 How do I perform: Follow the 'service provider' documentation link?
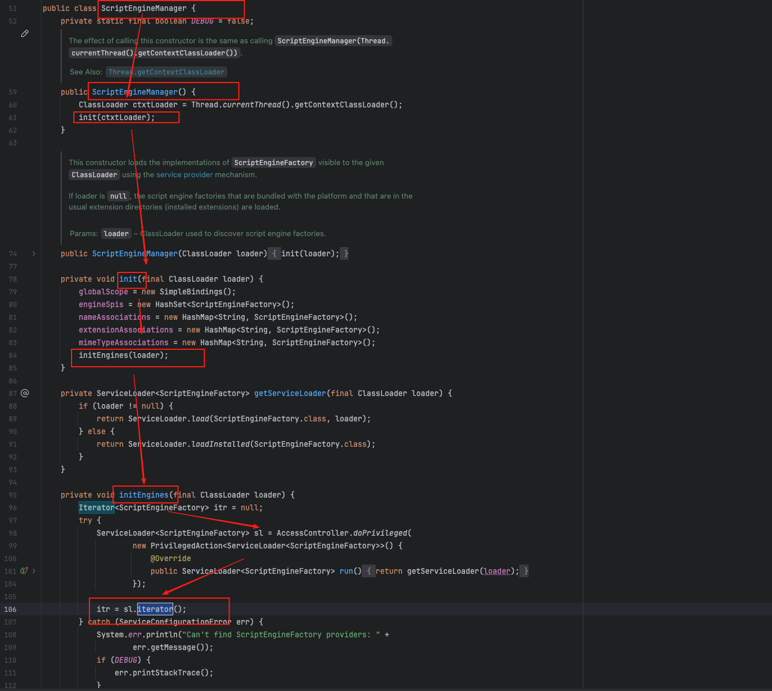(x=184, y=174)
